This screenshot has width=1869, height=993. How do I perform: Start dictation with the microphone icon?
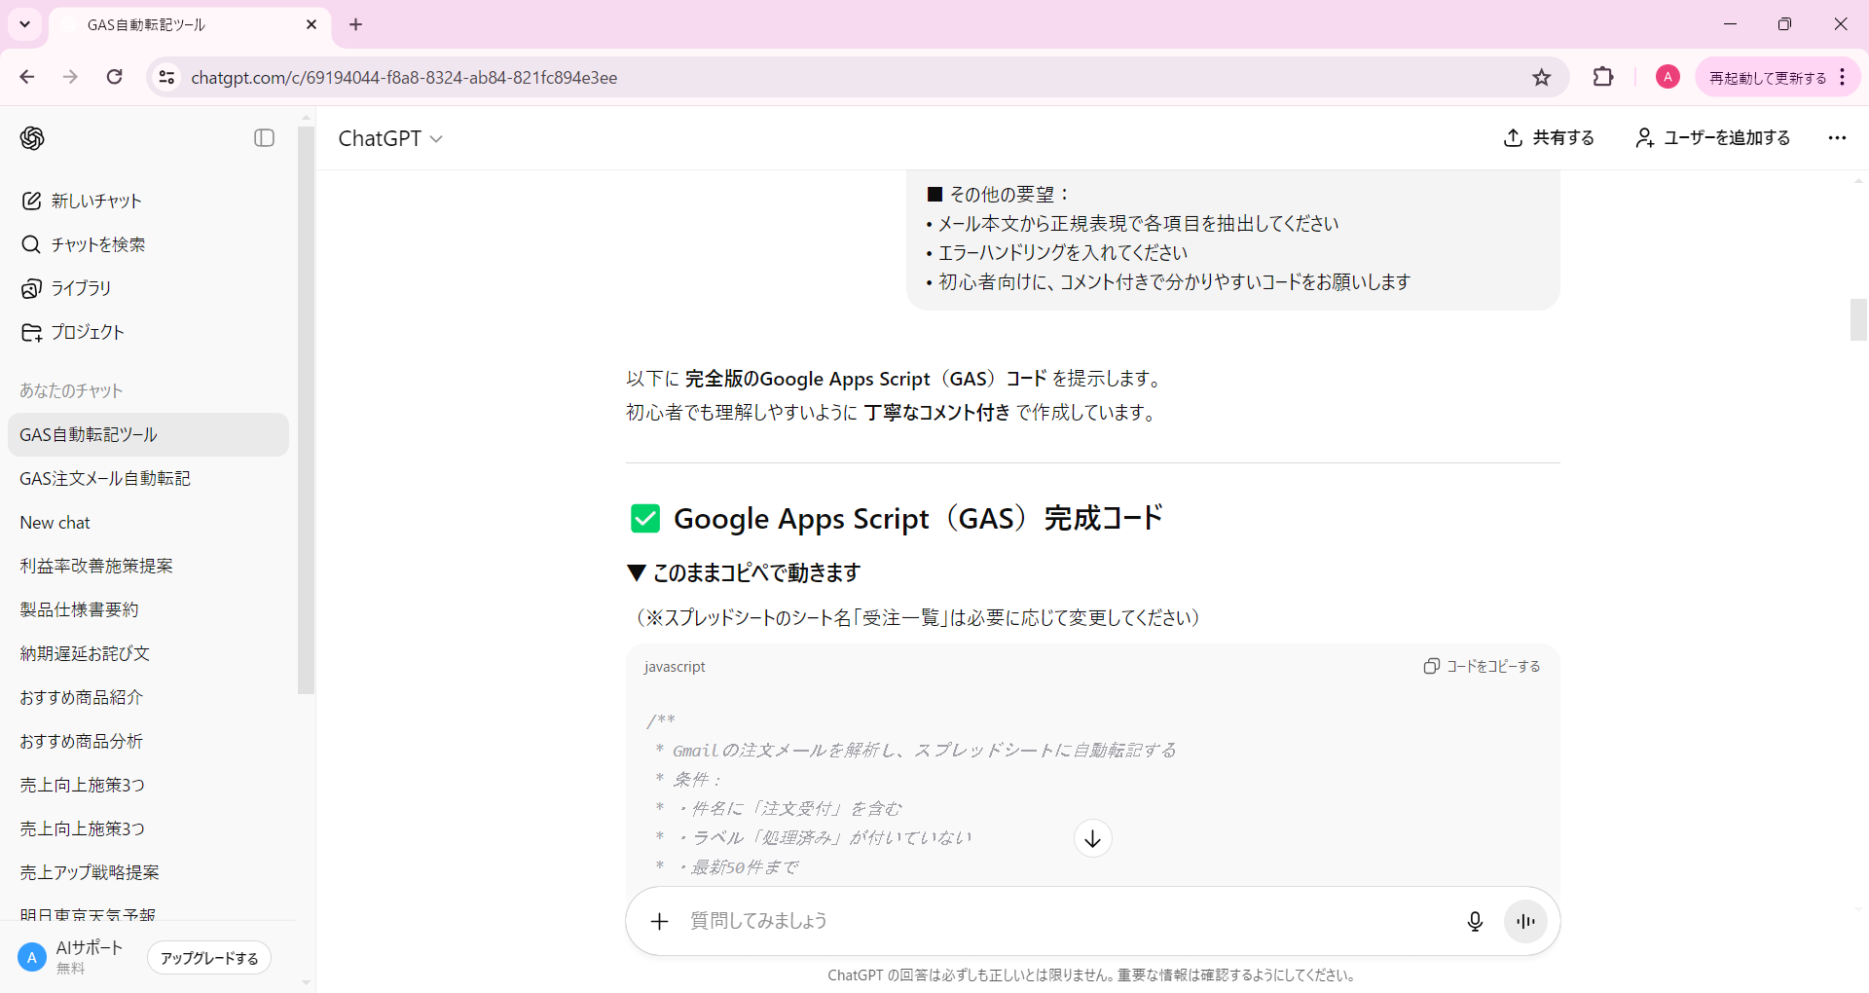1475,920
